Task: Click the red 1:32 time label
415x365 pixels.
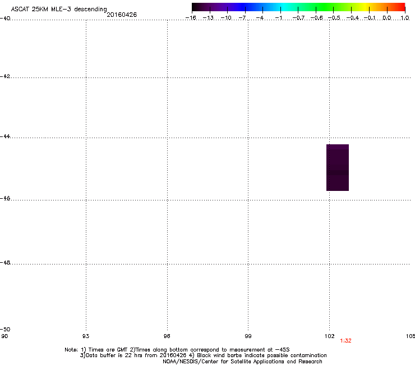Action: [x=345, y=341]
